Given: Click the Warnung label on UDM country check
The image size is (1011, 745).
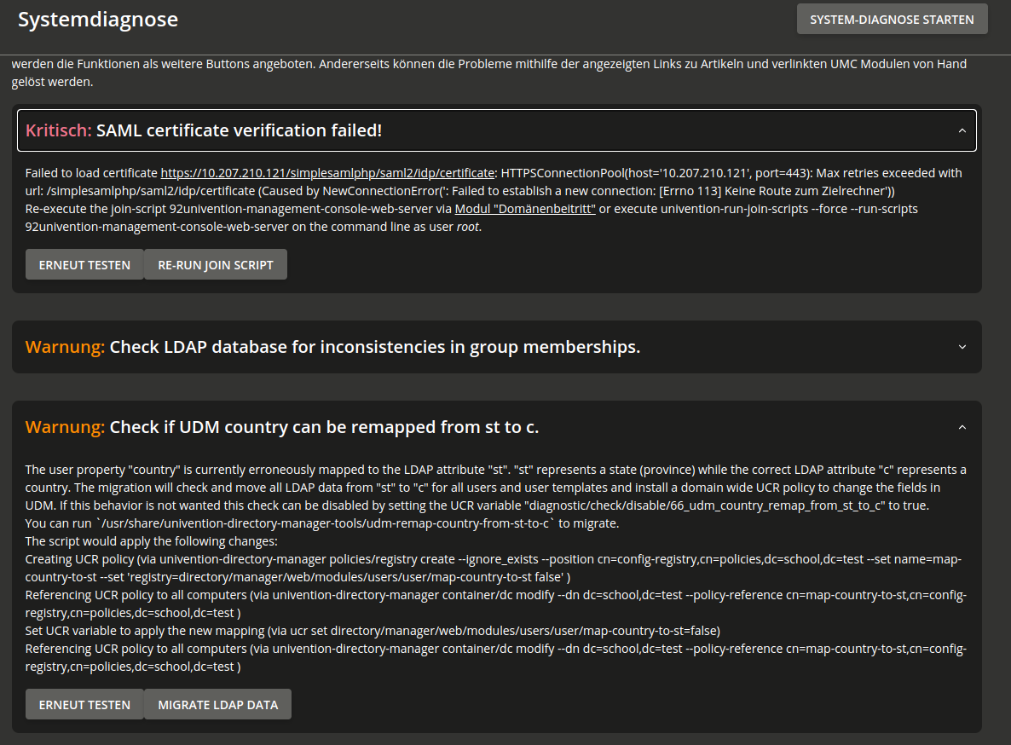Looking at the screenshot, I should tap(65, 427).
